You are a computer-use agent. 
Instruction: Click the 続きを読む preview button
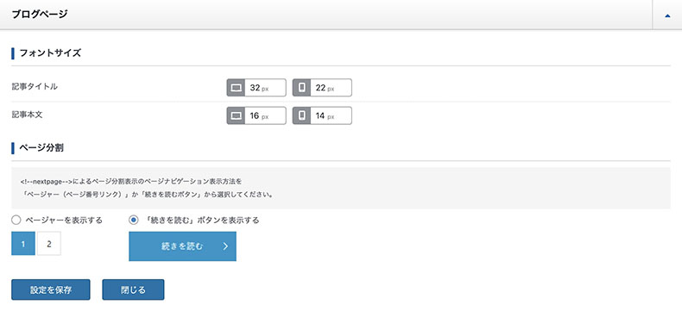tap(183, 246)
